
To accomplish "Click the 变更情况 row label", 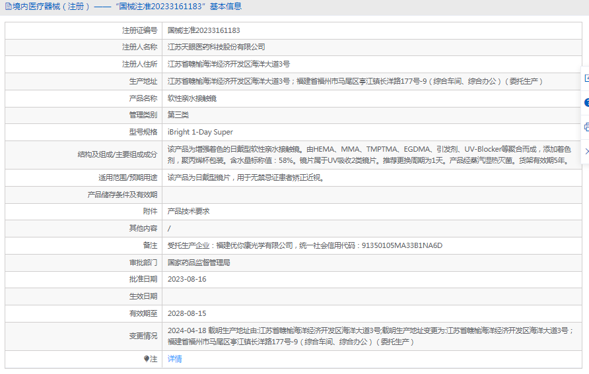I will pos(143,336).
